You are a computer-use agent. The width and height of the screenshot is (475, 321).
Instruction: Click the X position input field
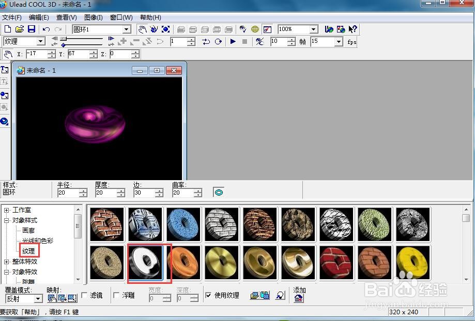[x=37, y=54]
